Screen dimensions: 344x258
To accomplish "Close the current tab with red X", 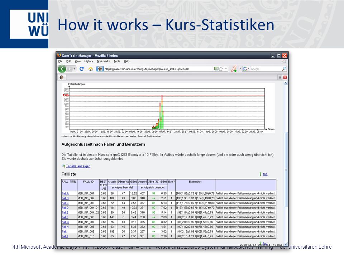I will click(285, 77).
